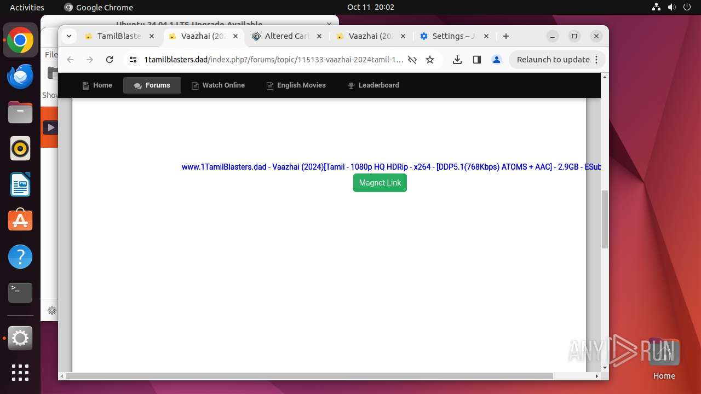Open Chrome profile avatar

pos(497,60)
